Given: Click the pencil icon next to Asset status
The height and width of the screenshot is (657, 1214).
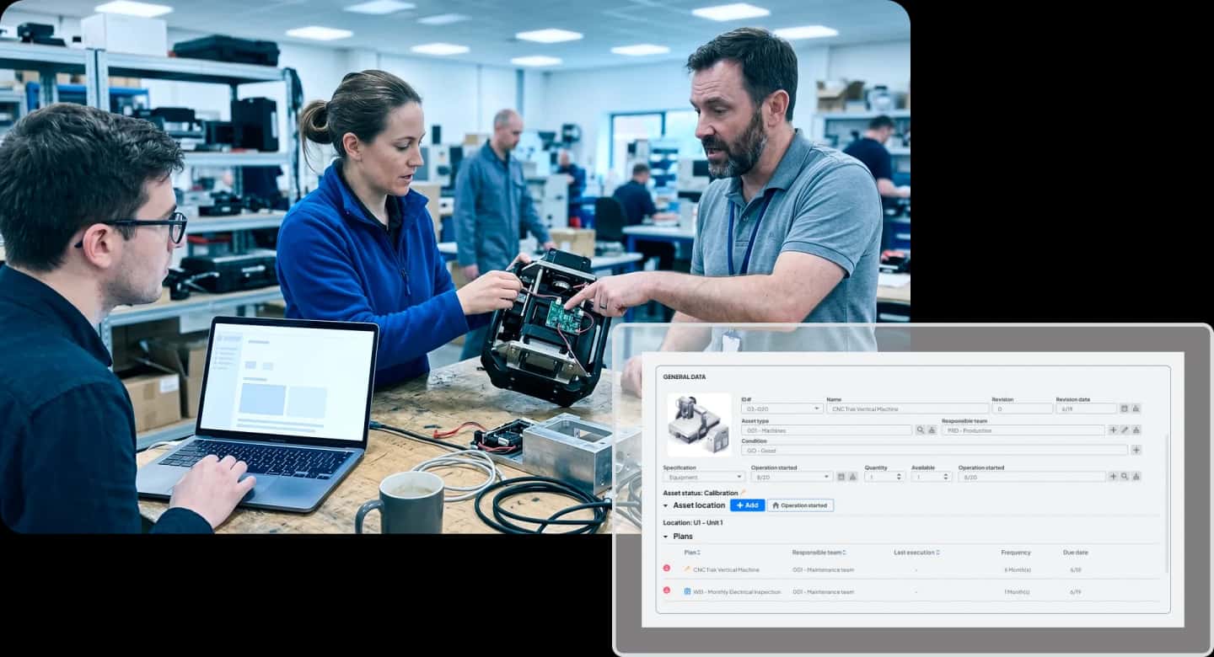Looking at the screenshot, I should [744, 493].
